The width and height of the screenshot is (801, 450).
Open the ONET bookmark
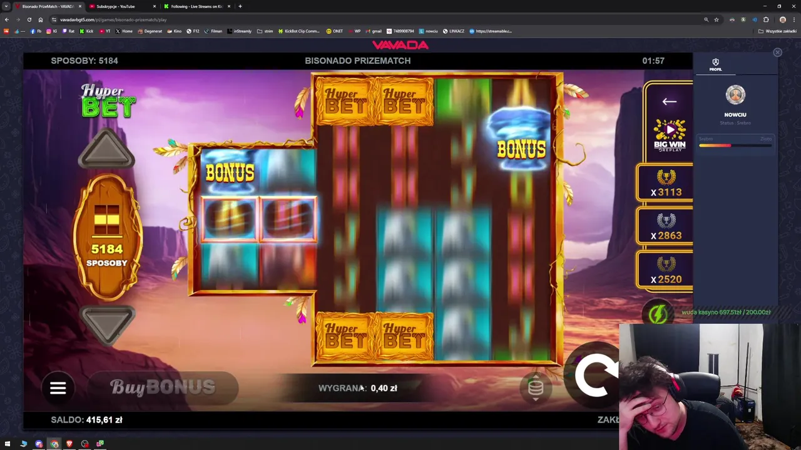(x=334, y=31)
